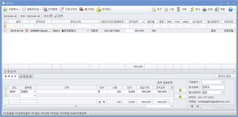238x117 pixels.
Task: Click the 검색 search button
Action: [59, 16]
